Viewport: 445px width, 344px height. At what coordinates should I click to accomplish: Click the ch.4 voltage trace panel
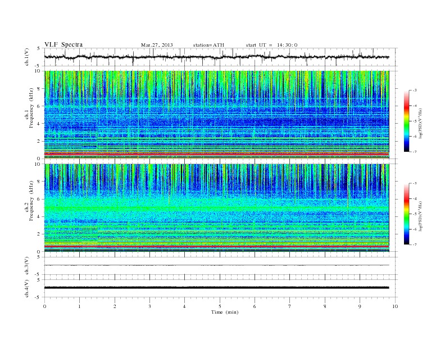pyautogui.click(x=220, y=288)
